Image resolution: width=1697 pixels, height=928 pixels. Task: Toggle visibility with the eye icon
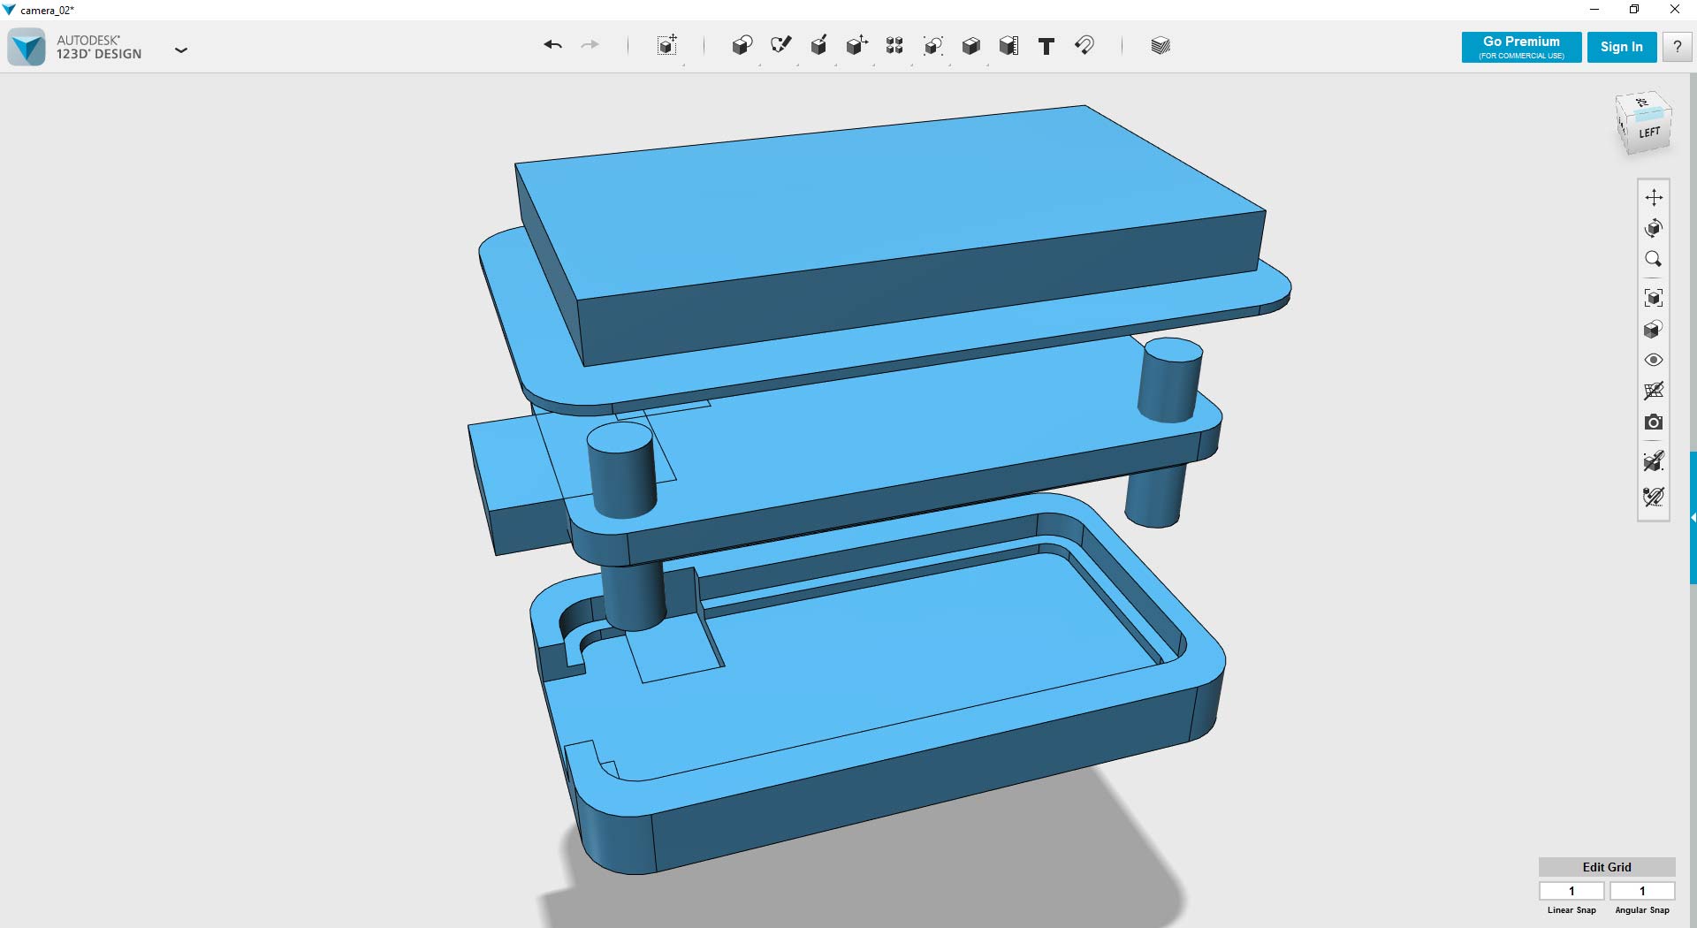tap(1655, 359)
